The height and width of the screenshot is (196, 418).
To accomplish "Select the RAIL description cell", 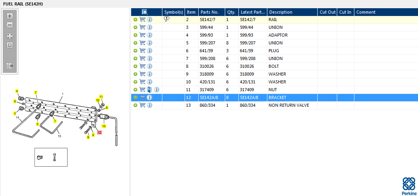I will [292, 19].
